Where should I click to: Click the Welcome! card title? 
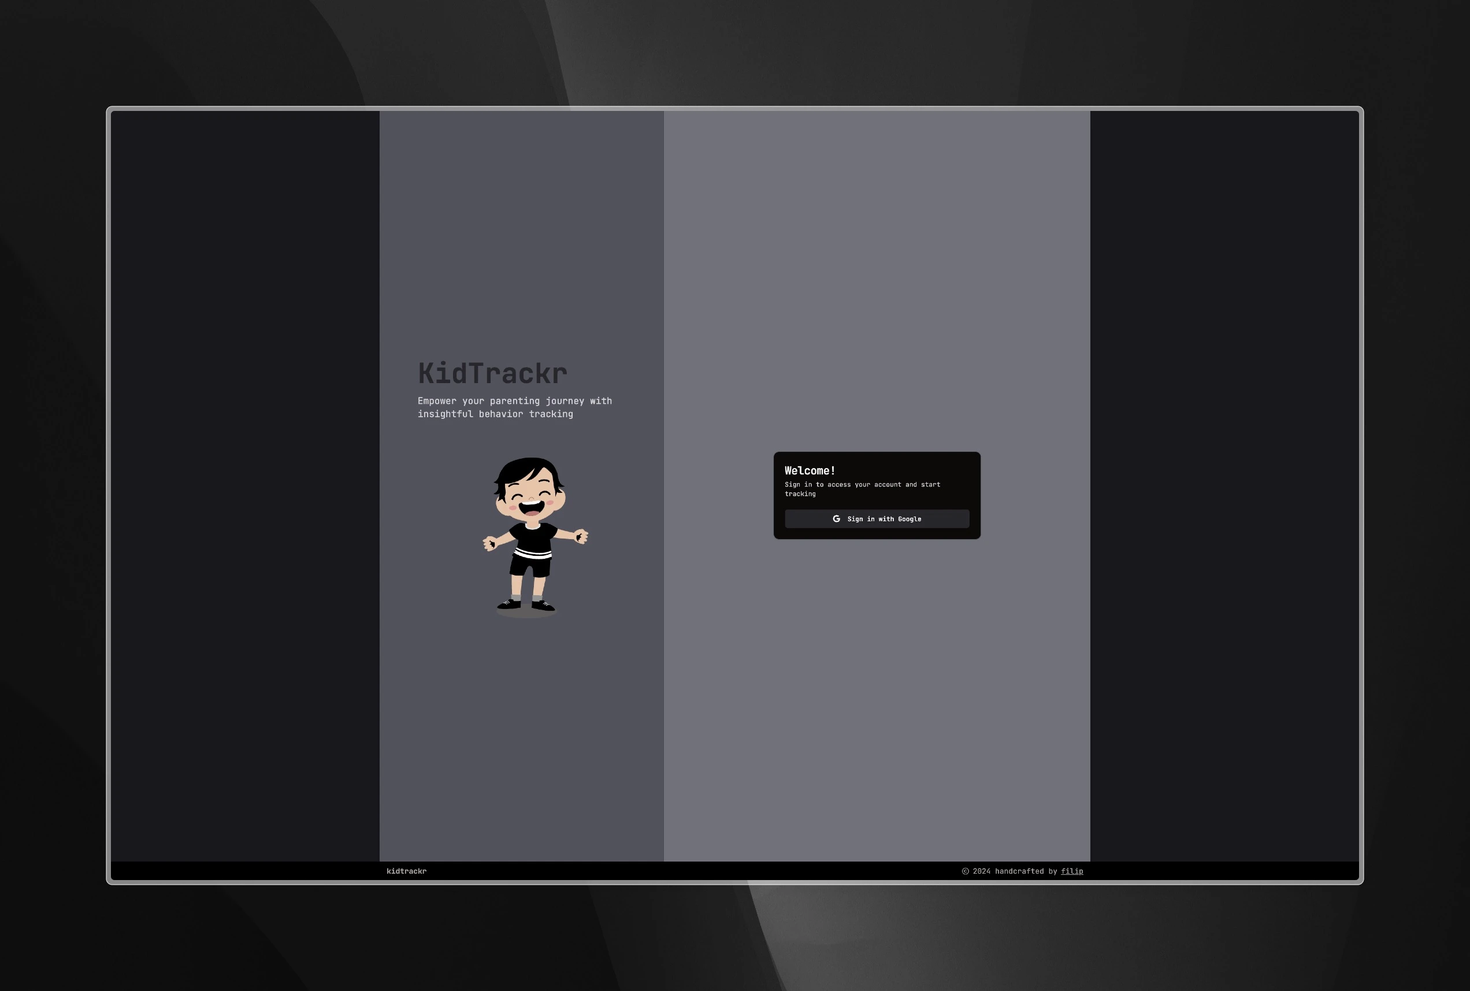tap(810, 470)
